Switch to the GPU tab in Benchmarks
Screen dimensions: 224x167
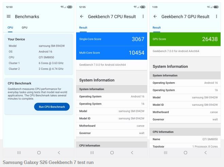tap(24, 28)
